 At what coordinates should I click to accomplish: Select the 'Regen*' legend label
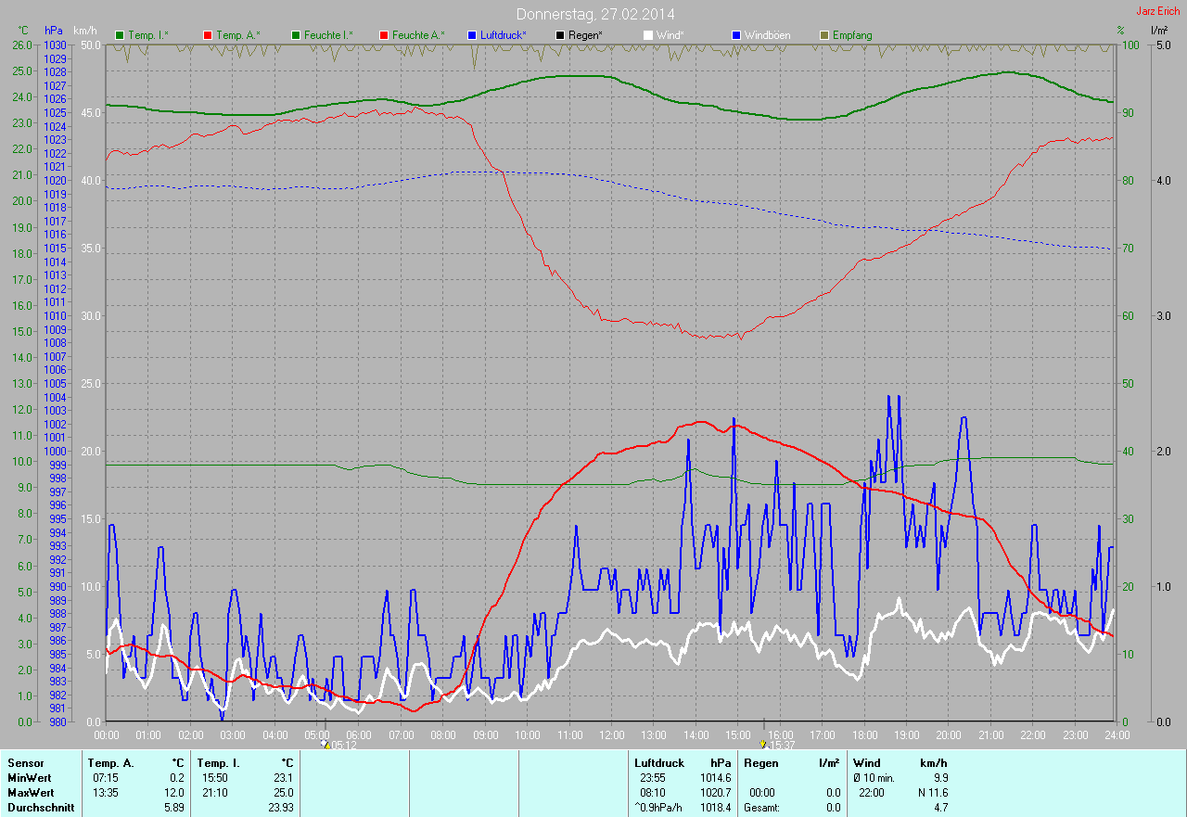click(585, 35)
